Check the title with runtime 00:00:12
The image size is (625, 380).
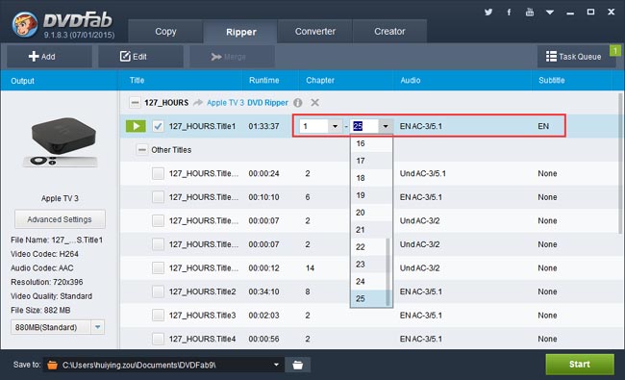pyautogui.click(x=158, y=268)
